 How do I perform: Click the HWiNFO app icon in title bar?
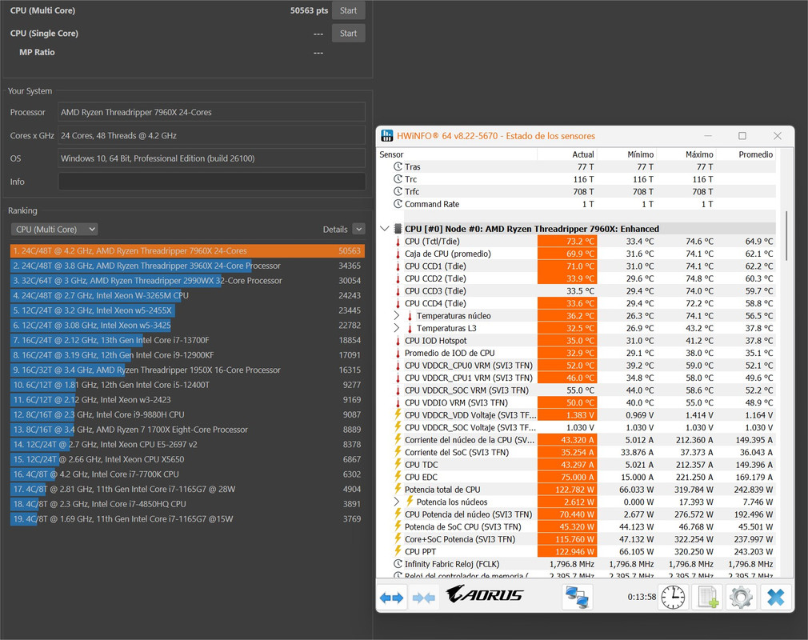pyautogui.click(x=386, y=135)
